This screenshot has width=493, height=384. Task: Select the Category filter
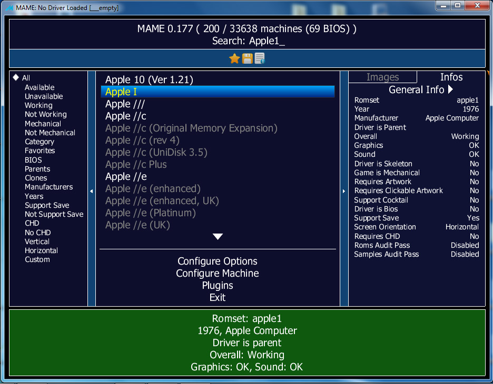(40, 142)
